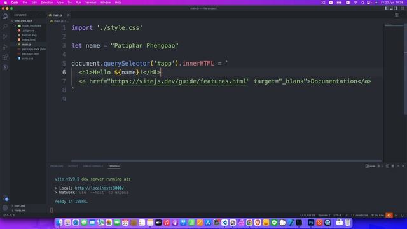The image size is (407, 229).
Task: Click the terminal input prompt
Action: (52, 210)
